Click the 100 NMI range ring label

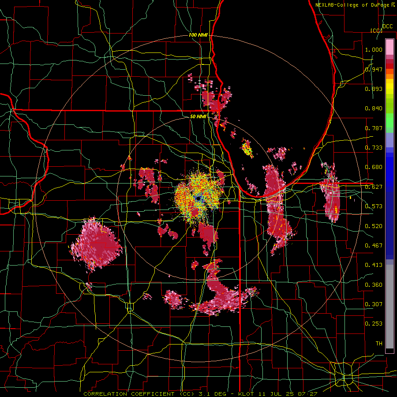pos(198,35)
